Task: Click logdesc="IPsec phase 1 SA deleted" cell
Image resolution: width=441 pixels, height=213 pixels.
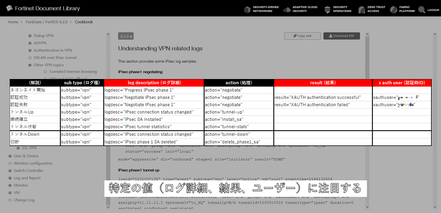Action: coord(154,142)
